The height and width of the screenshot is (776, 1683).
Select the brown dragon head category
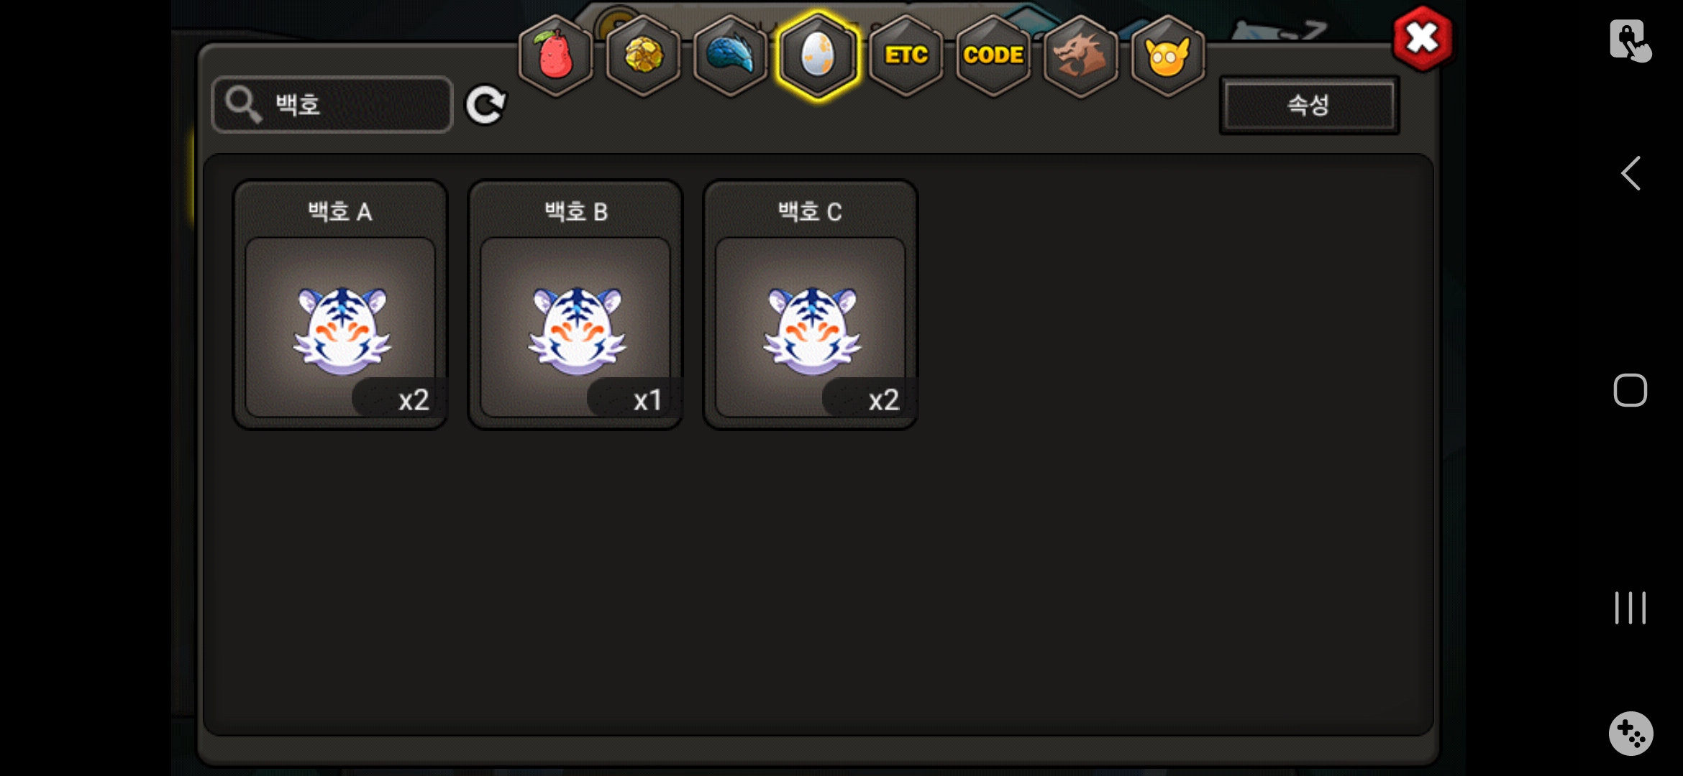(1080, 55)
